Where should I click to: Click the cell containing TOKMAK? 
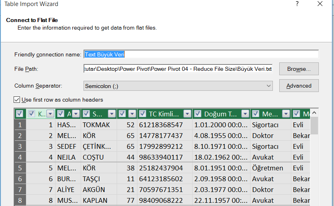96,125
